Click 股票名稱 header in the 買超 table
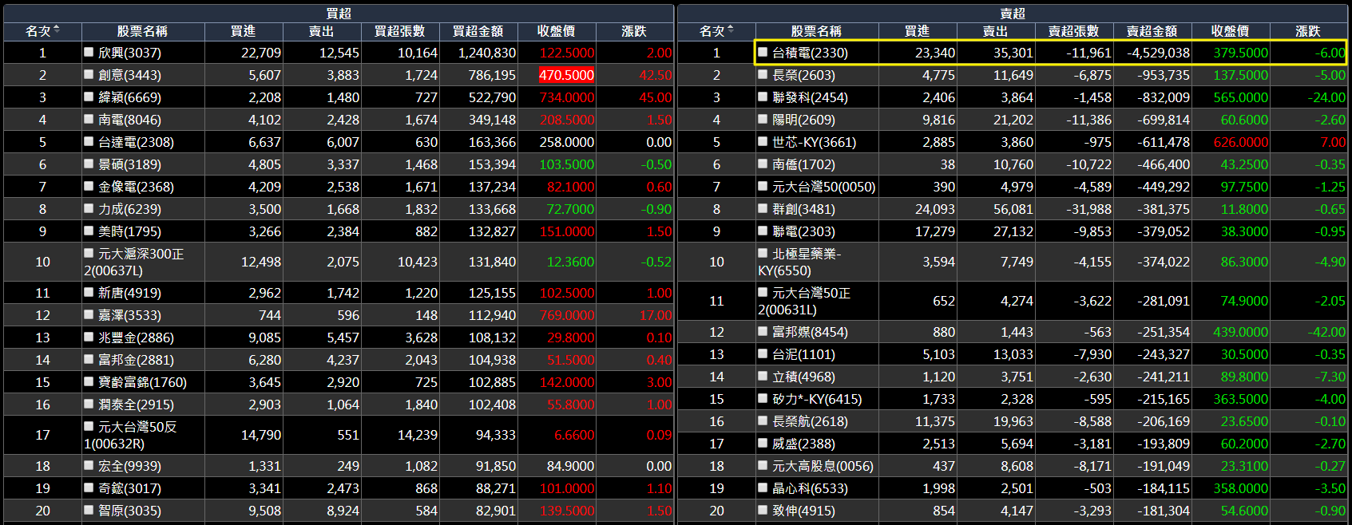 point(142,31)
